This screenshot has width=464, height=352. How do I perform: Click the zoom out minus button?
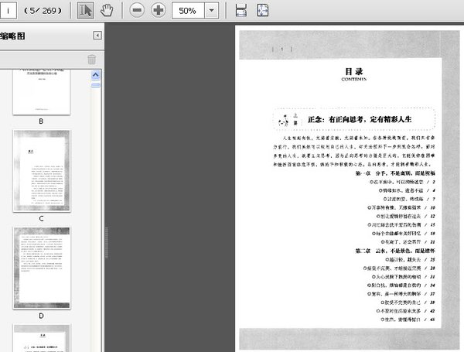click(x=136, y=11)
